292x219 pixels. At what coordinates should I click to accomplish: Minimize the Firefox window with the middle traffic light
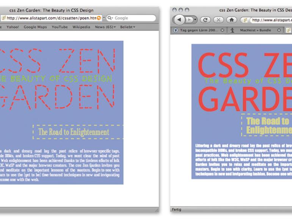(x=181, y=10)
